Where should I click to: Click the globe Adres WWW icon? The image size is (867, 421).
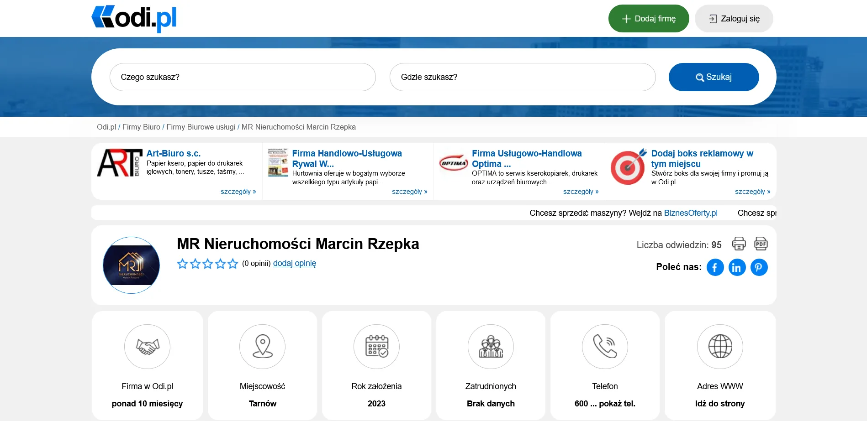click(720, 347)
